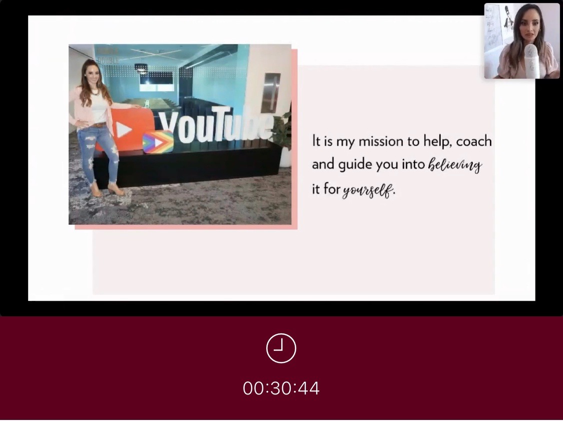Click the text 'and guide you into believing'

click(397, 165)
